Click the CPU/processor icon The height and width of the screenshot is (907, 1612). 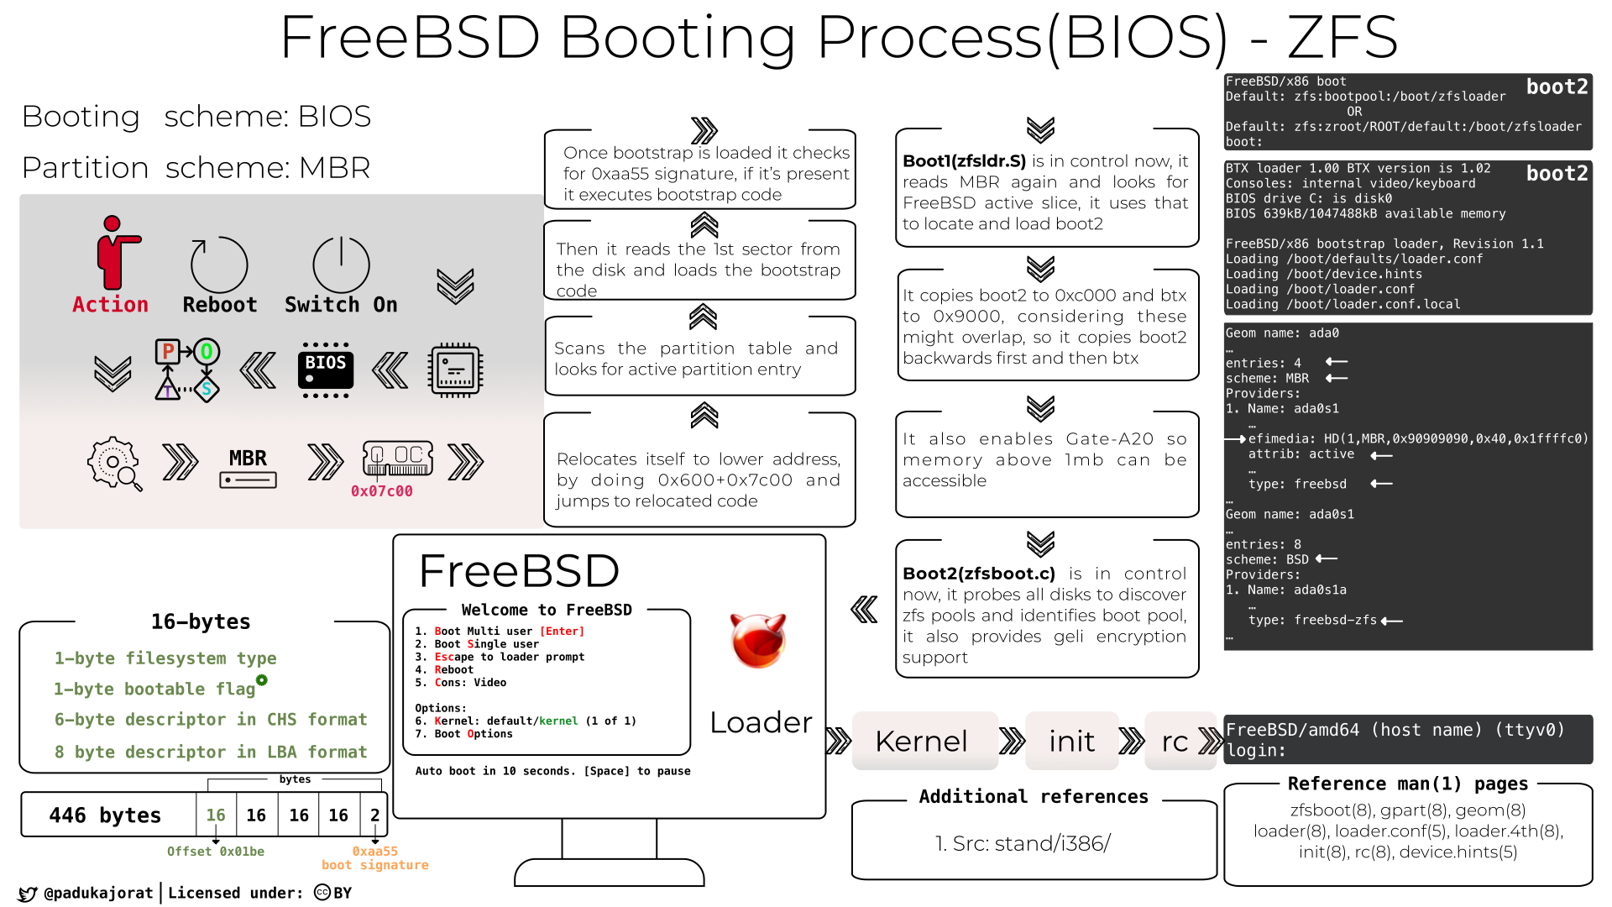pyautogui.click(x=455, y=369)
